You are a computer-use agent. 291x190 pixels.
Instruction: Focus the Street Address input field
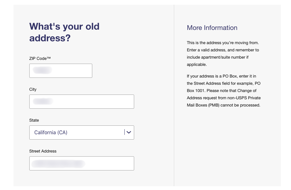[82, 164]
